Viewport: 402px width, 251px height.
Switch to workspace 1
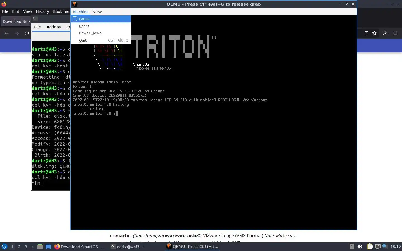point(12,247)
